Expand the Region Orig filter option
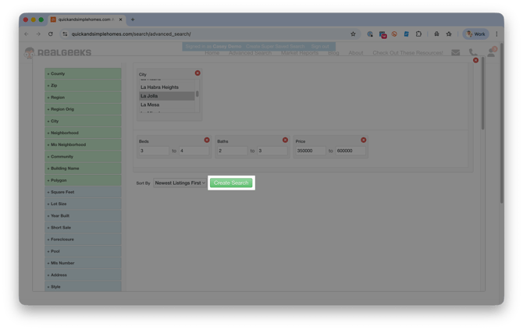 point(83,109)
